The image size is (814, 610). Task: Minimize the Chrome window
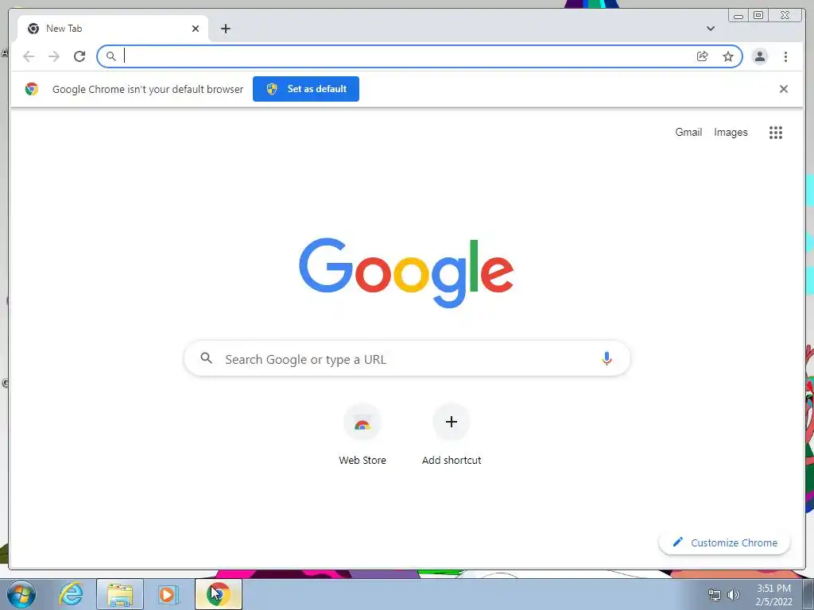pos(738,16)
